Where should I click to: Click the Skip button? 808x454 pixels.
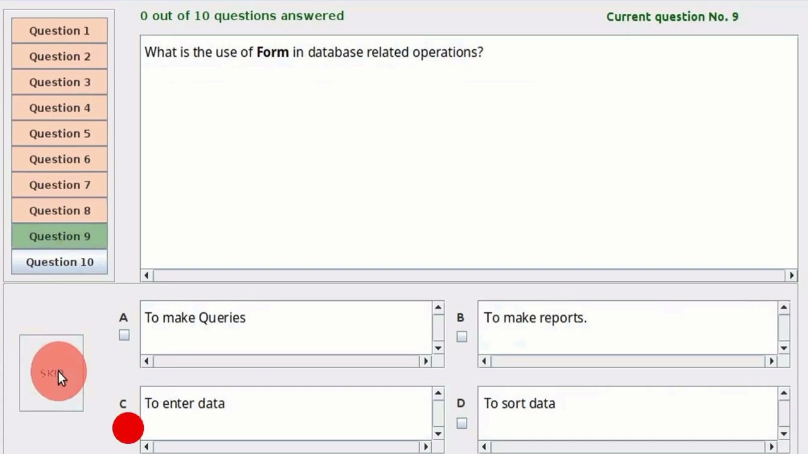51,373
